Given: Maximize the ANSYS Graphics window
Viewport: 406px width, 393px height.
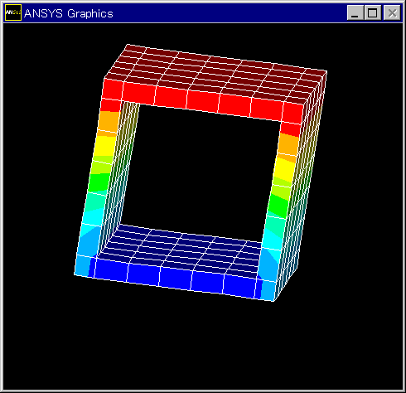Looking at the screenshot, I should pos(373,12).
